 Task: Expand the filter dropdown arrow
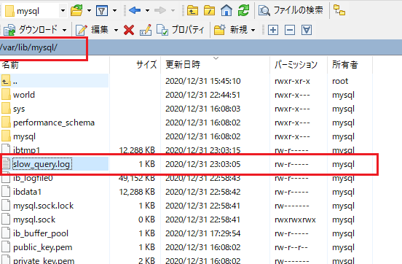point(114,11)
